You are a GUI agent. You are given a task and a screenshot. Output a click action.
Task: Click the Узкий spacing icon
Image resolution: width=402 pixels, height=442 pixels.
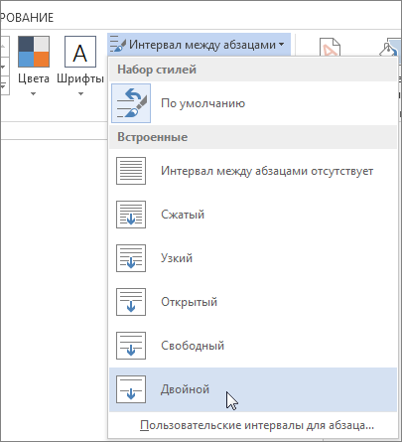point(131,258)
